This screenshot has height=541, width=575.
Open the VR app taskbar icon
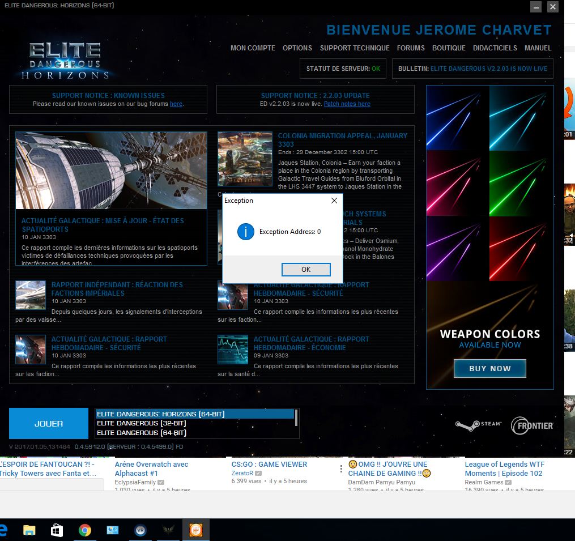pos(140,530)
